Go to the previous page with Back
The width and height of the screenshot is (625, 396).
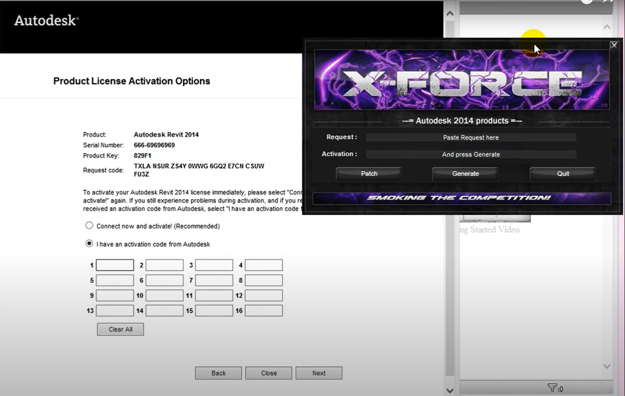coord(218,373)
